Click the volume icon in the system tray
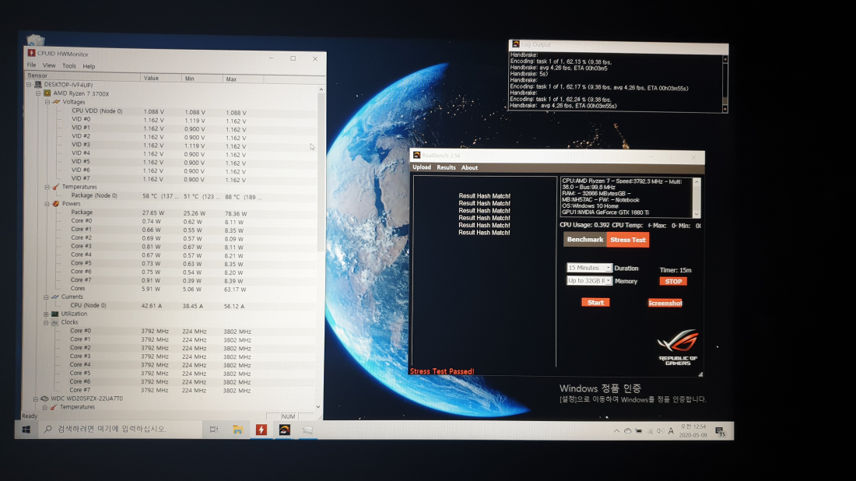This screenshot has width=856, height=481. (x=660, y=430)
